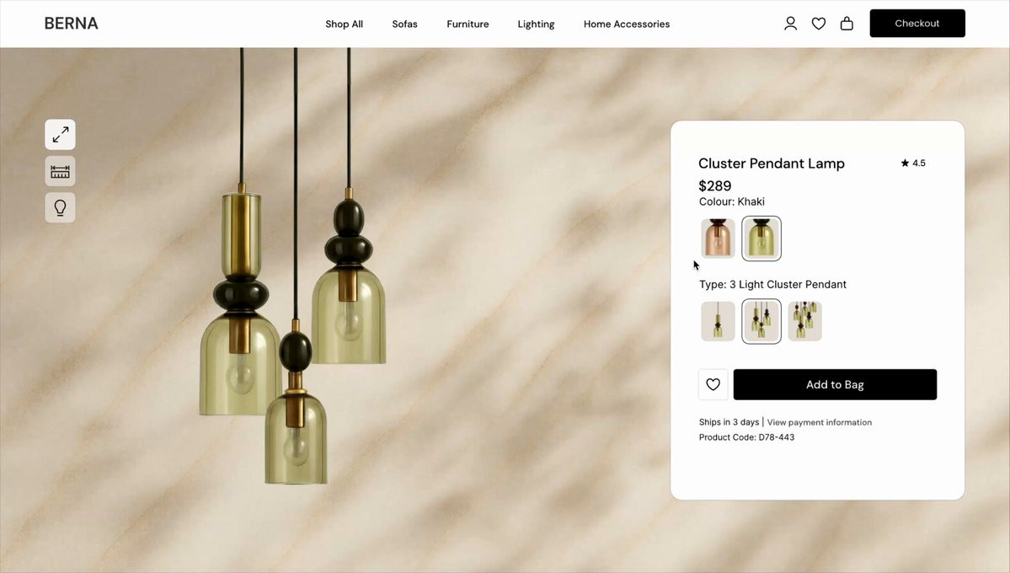
Task: Click the Add to Bag button
Action: (x=835, y=385)
